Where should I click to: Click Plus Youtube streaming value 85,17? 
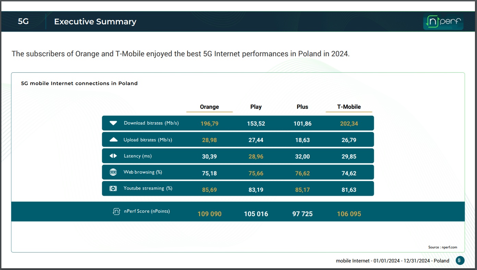click(x=303, y=190)
